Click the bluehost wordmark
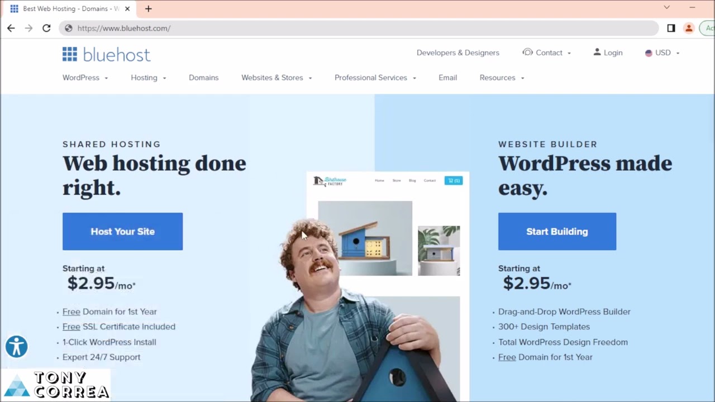 coord(116,55)
